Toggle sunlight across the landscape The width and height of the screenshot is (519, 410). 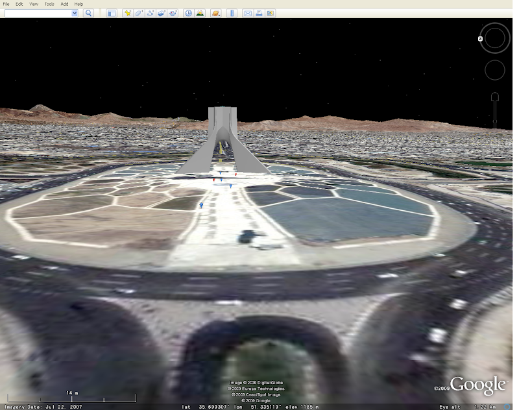coord(200,13)
